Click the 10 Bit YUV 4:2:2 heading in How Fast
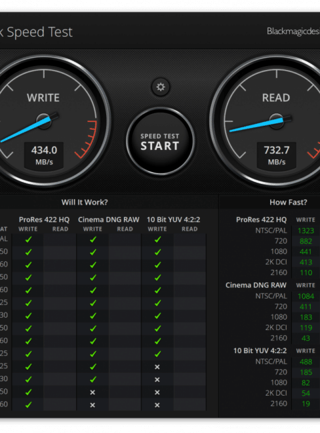Viewport: 320px width, 433px height. [260, 350]
